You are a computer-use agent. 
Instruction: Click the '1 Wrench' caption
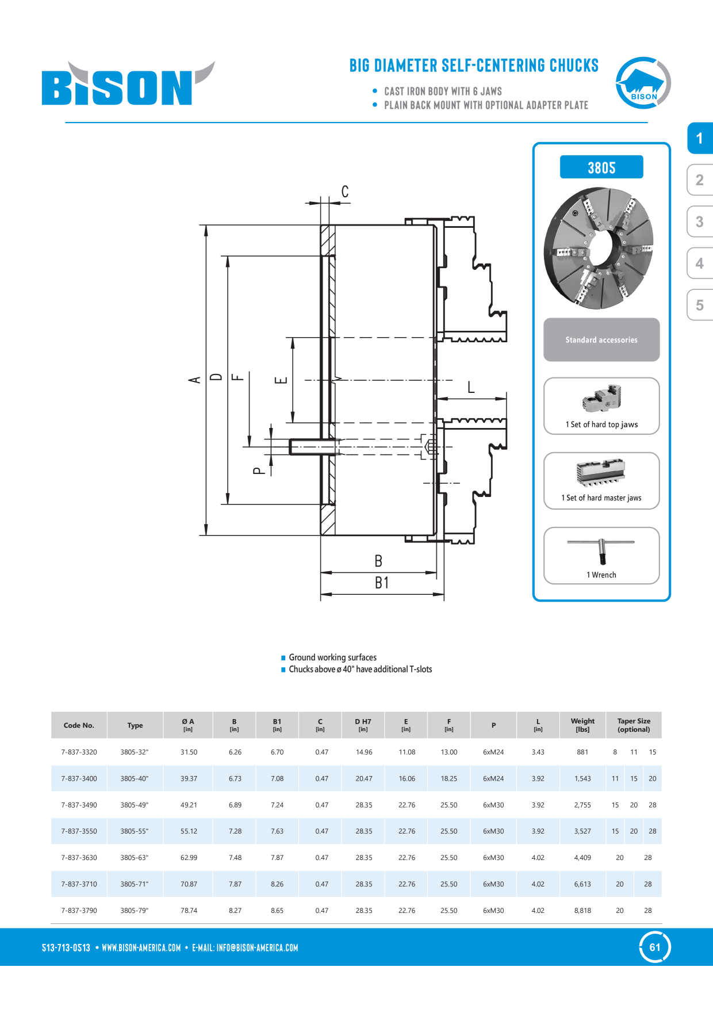[x=601, y=575]
